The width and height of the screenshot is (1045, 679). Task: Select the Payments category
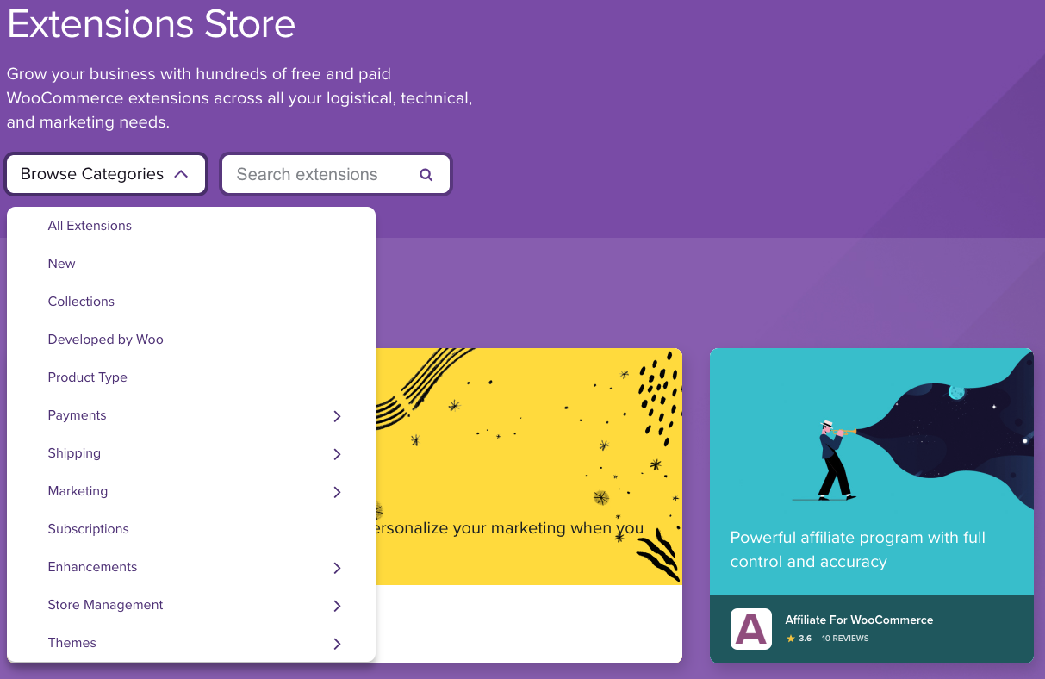click(77, 415)
